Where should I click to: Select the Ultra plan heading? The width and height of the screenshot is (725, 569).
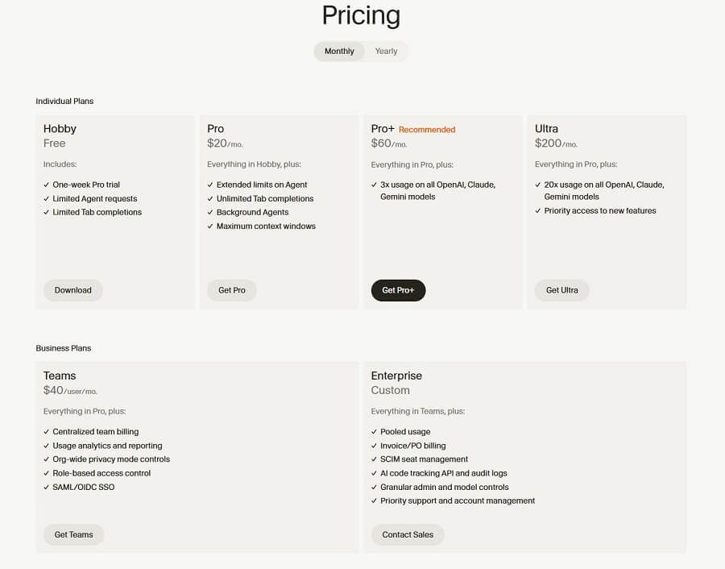click(546, 129)
